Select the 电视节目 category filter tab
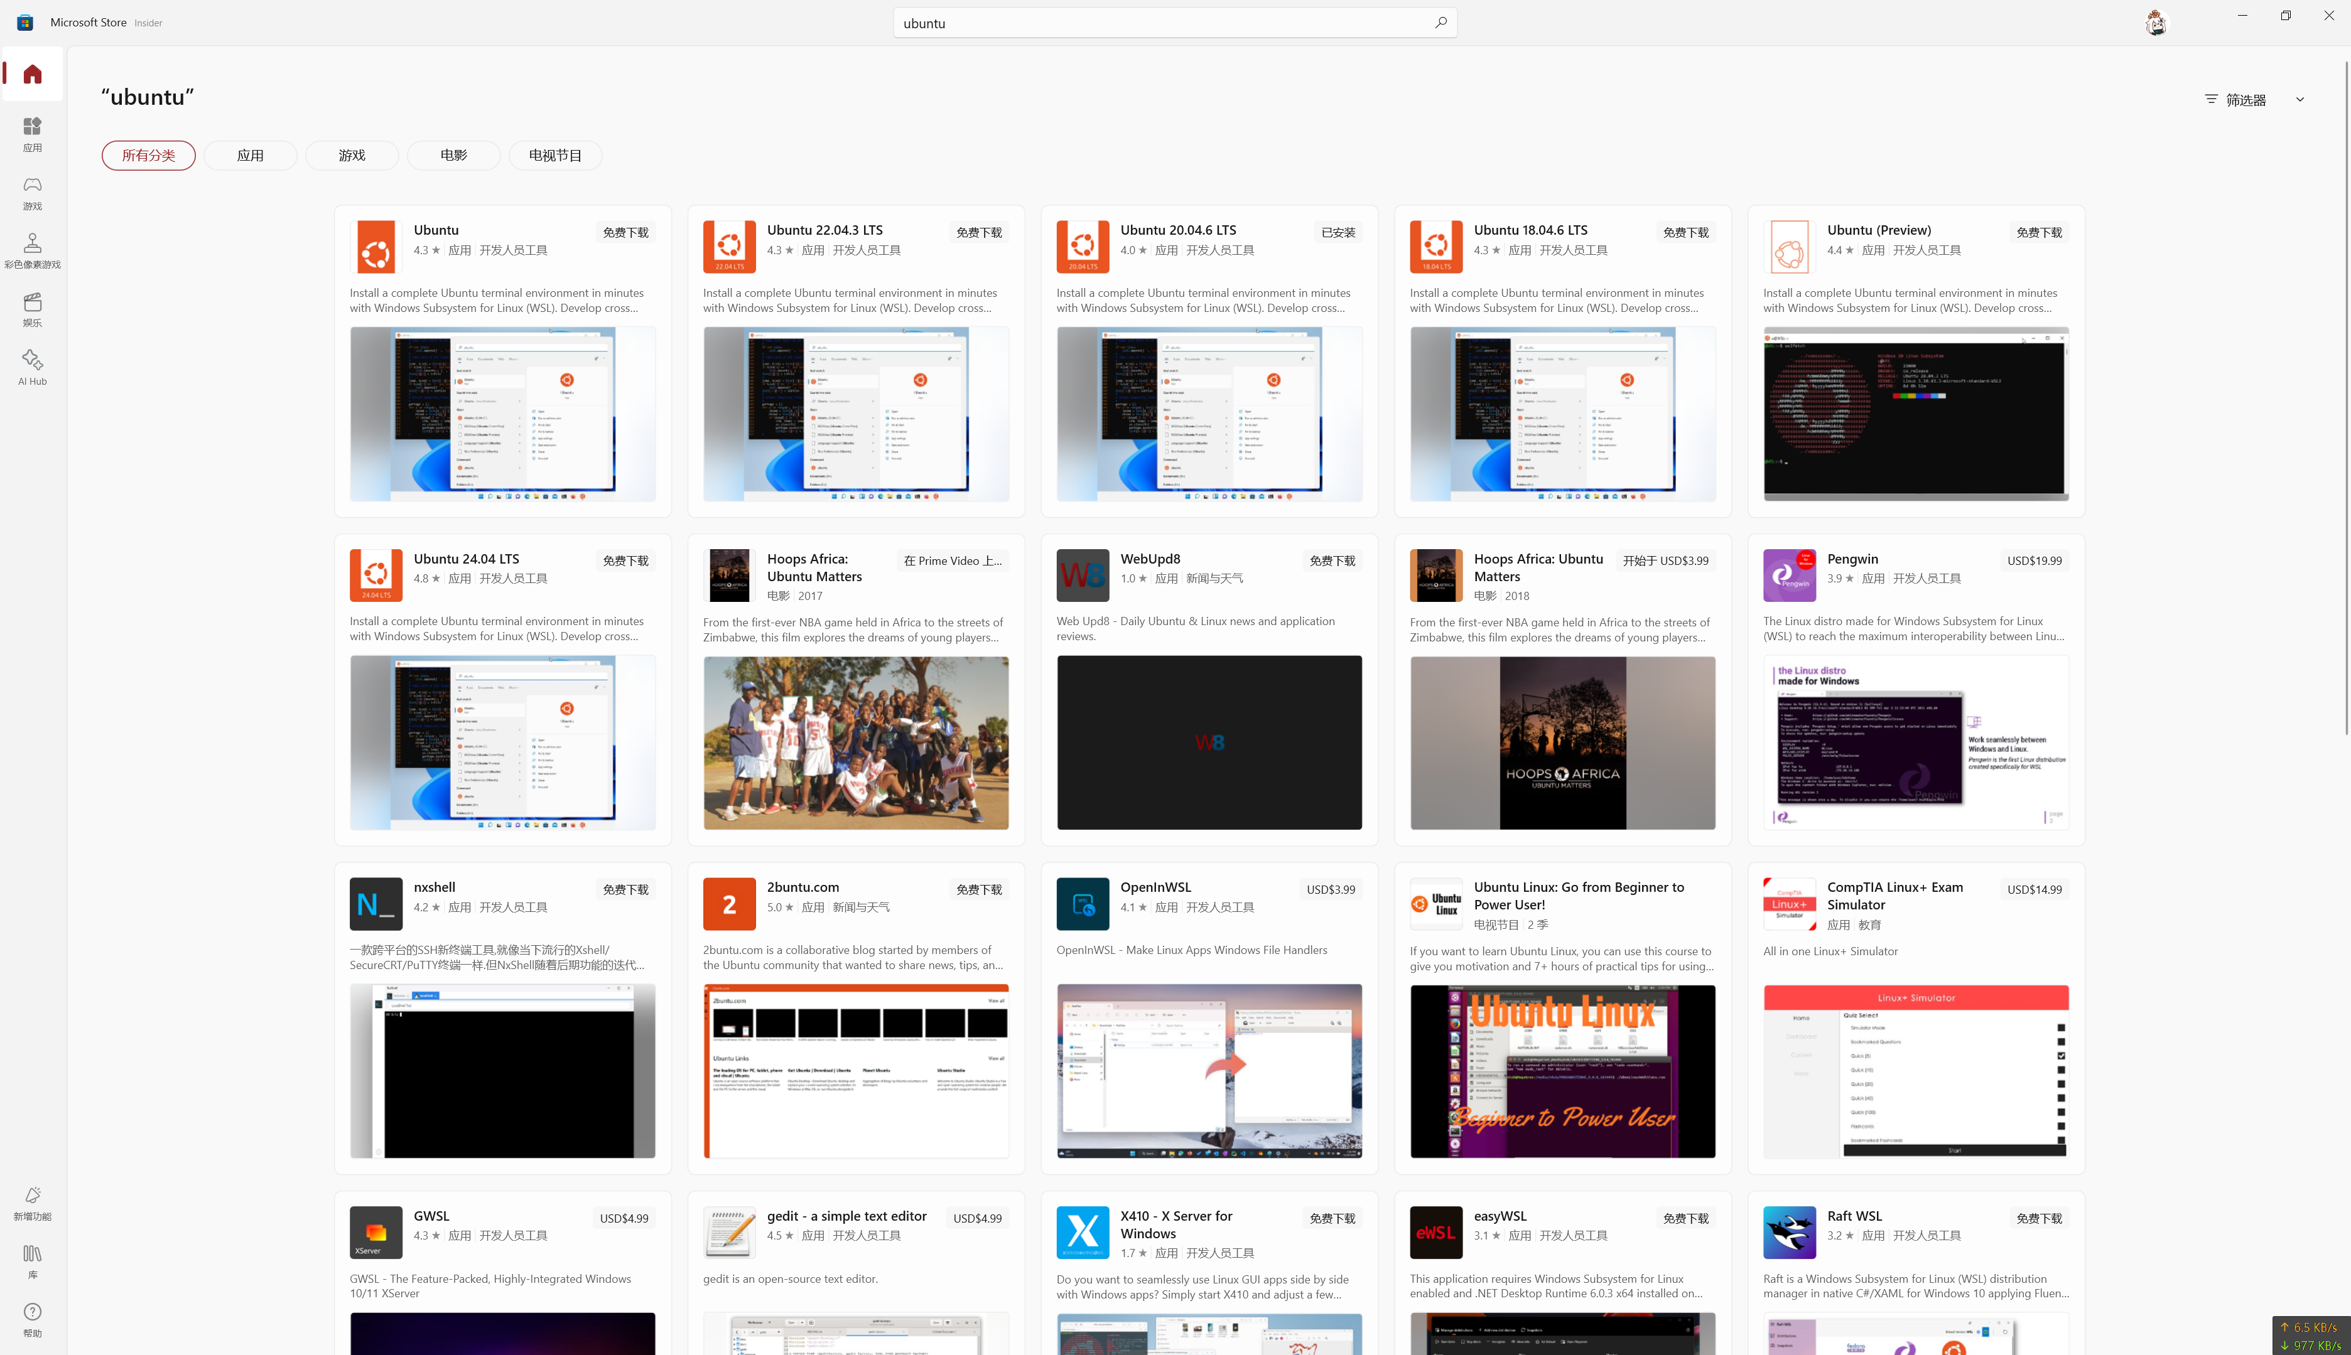 [x=555, y=156]
